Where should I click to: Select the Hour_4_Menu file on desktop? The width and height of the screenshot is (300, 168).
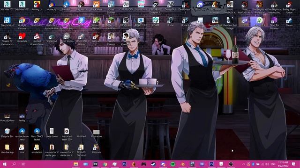click(7, 118)
